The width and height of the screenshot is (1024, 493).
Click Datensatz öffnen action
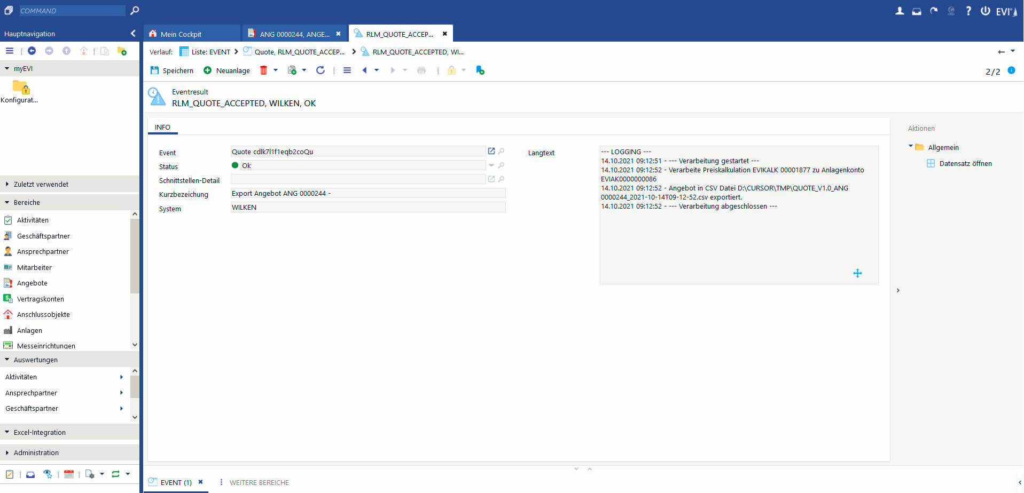click(965, 164)
